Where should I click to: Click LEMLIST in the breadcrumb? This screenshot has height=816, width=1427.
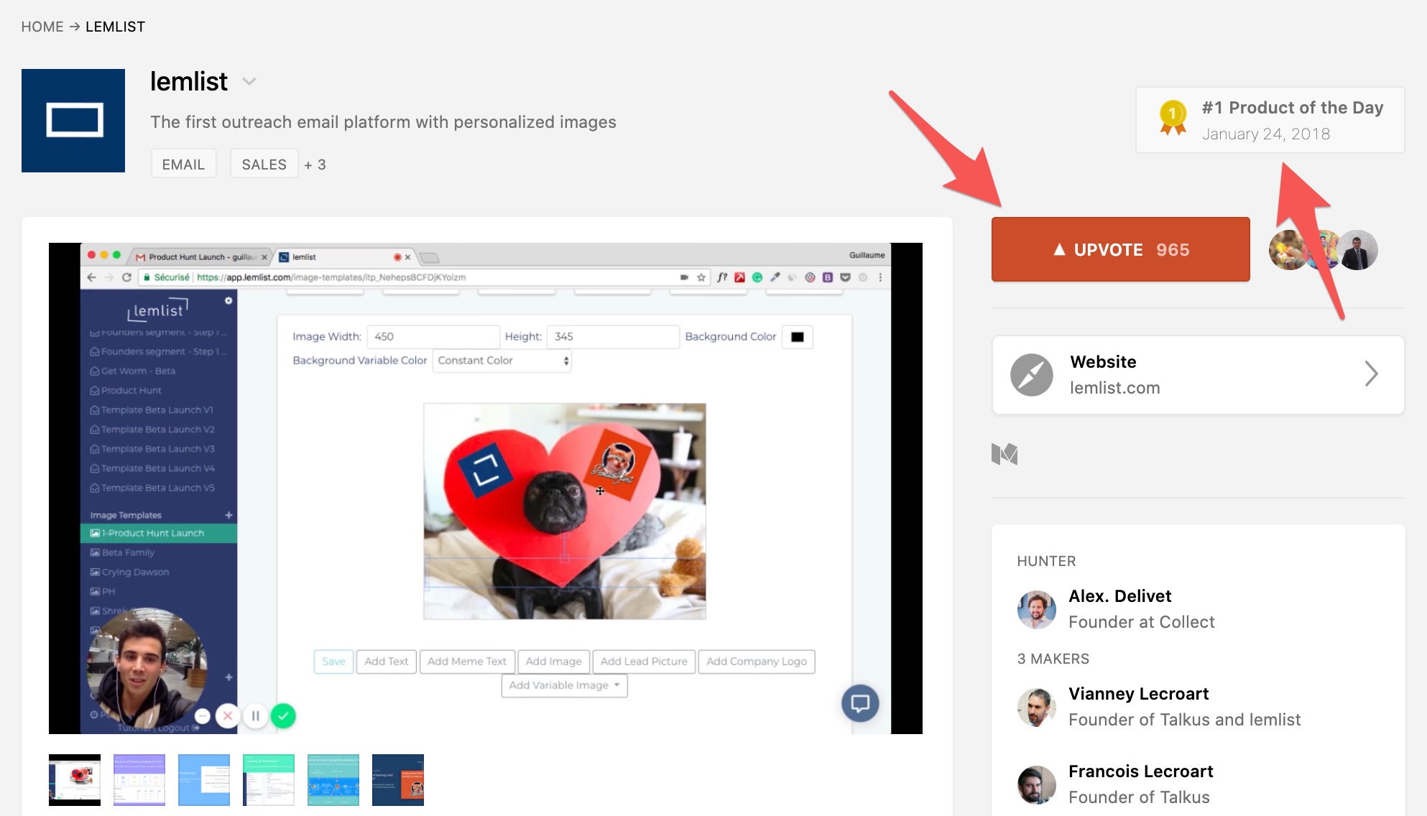115,27
